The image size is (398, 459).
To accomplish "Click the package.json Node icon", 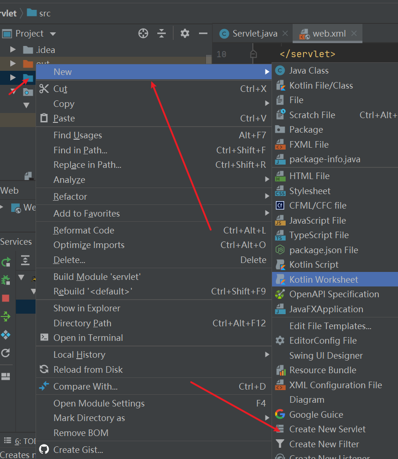I will pos(280,250).
